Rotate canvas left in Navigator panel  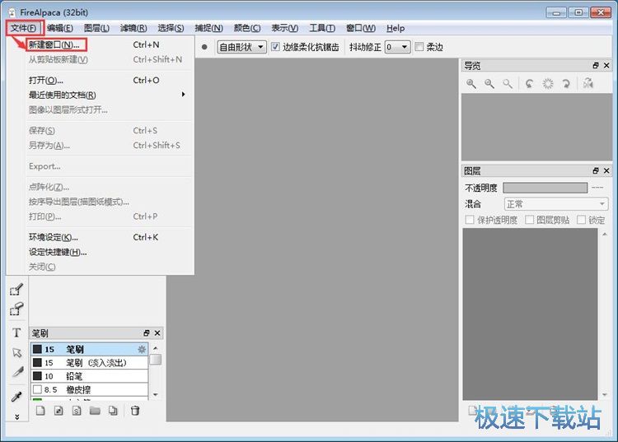pos(529,84)
